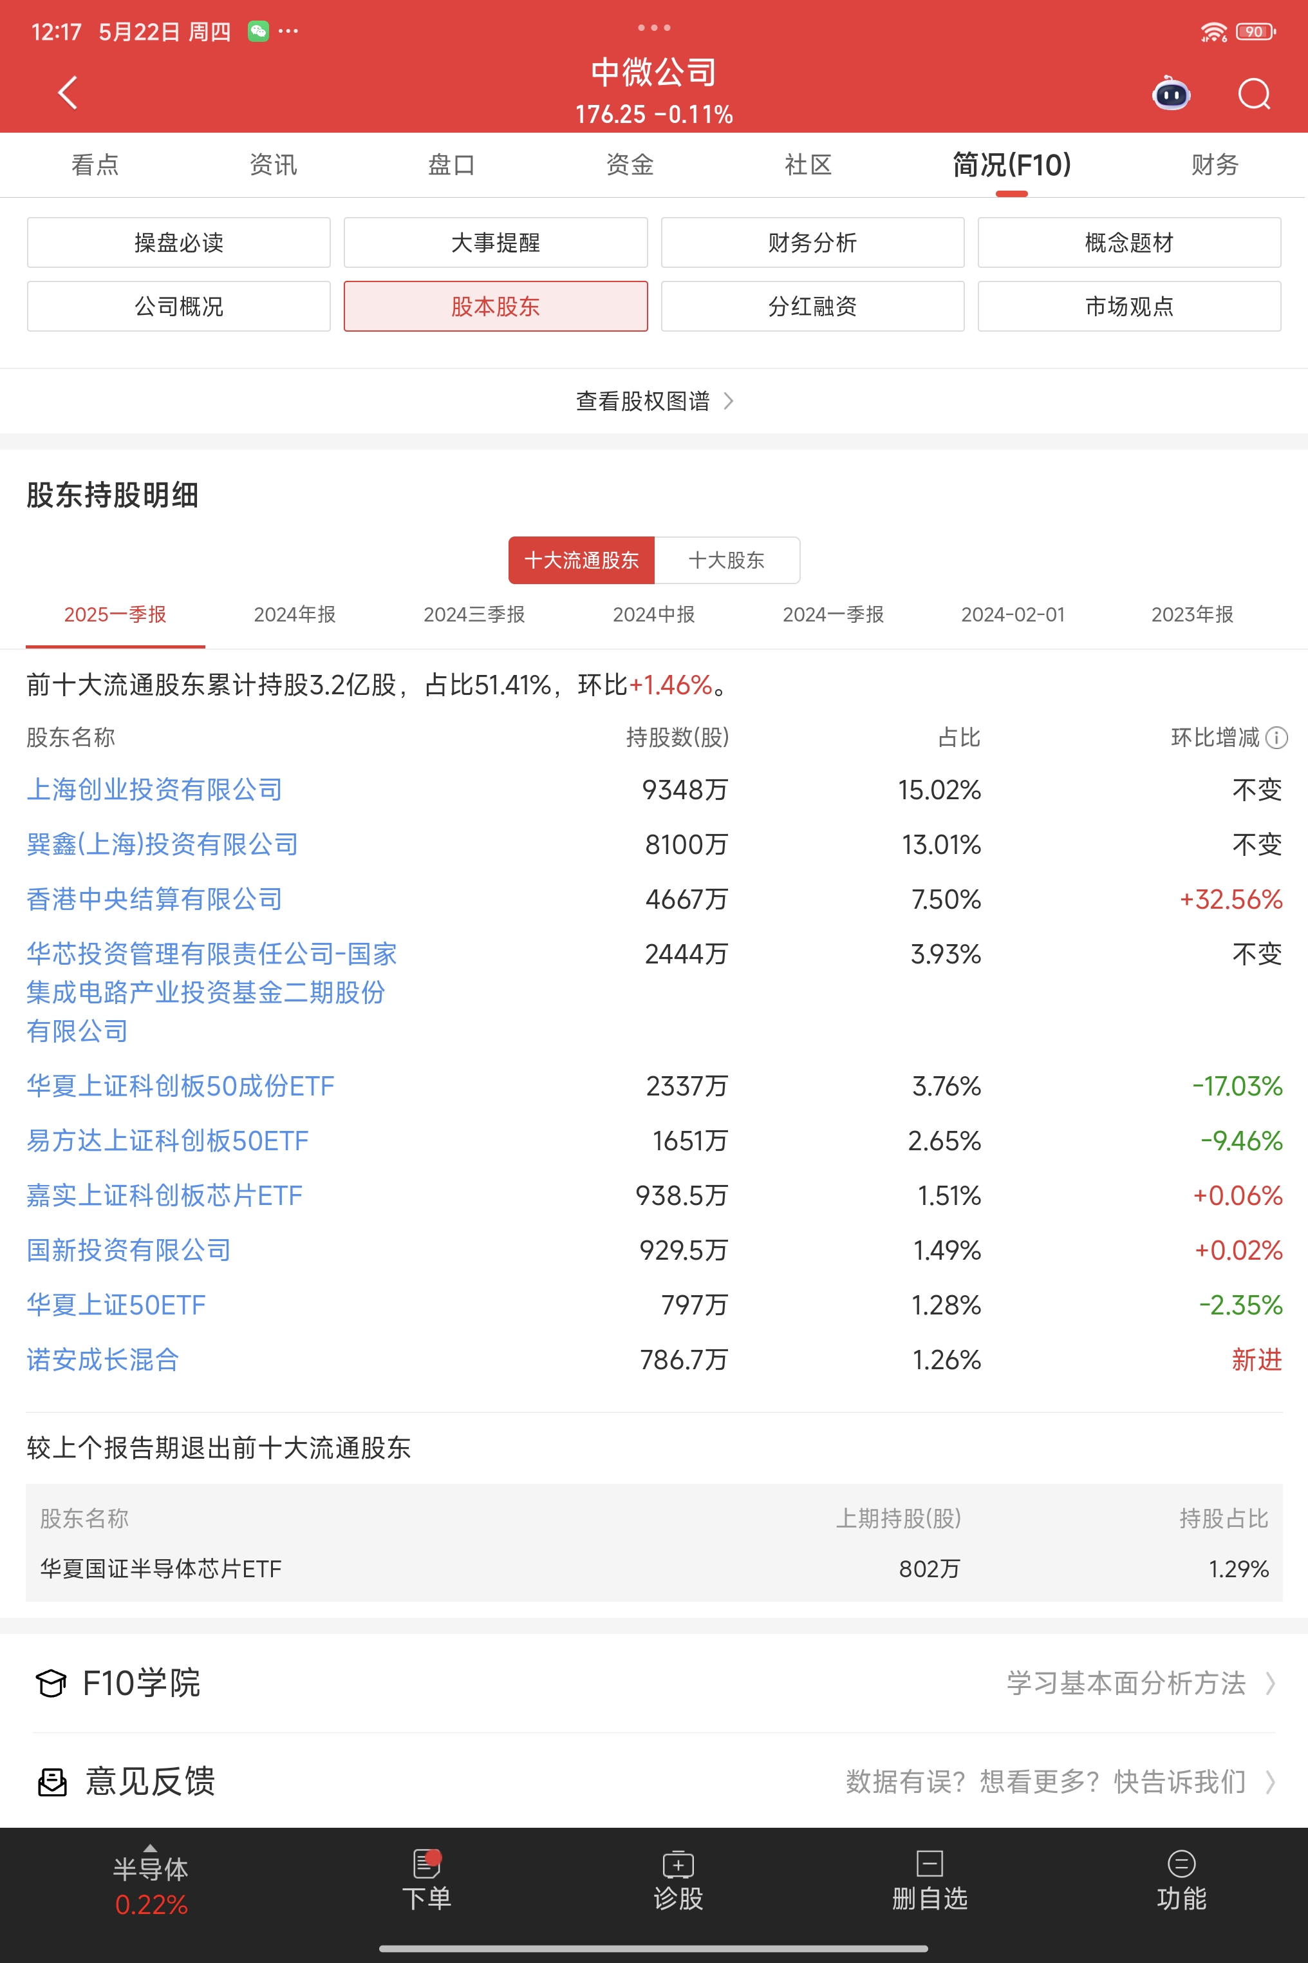
Task: Switch to the 资金 tab
Action: [630, 164]
